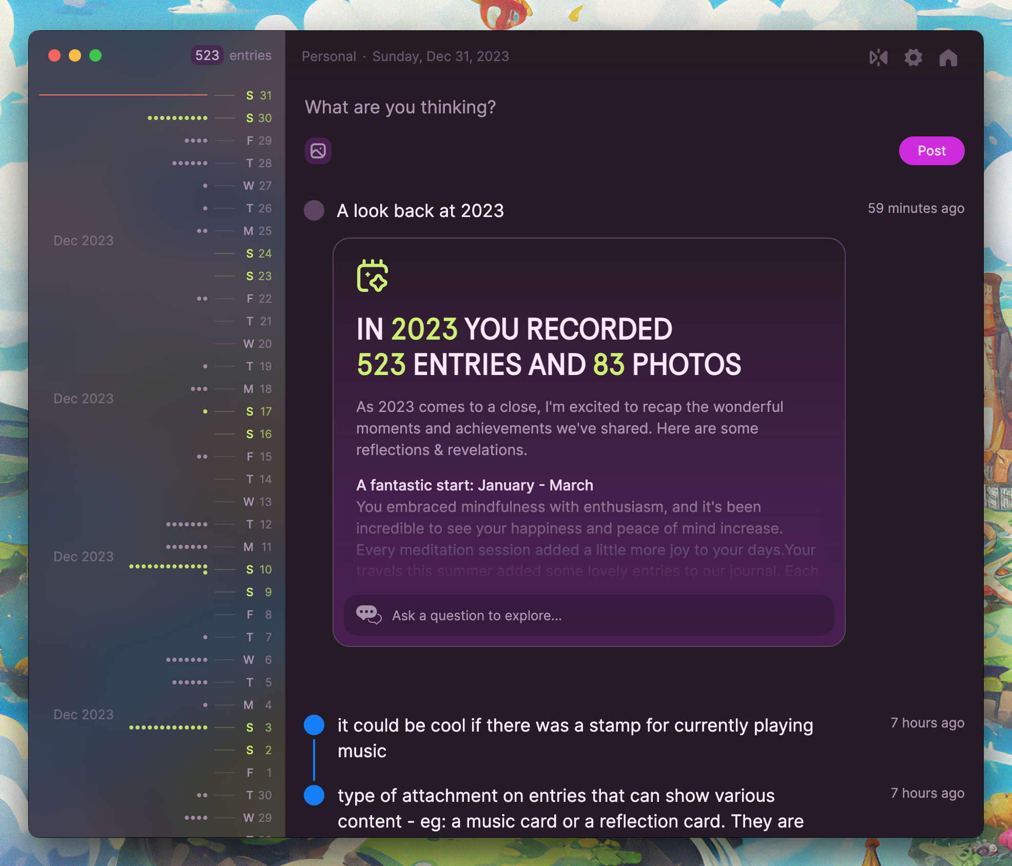This screenshot has height=866, width=1012.
Task: Click the attach image icon
Action: (x=318, y=151)
